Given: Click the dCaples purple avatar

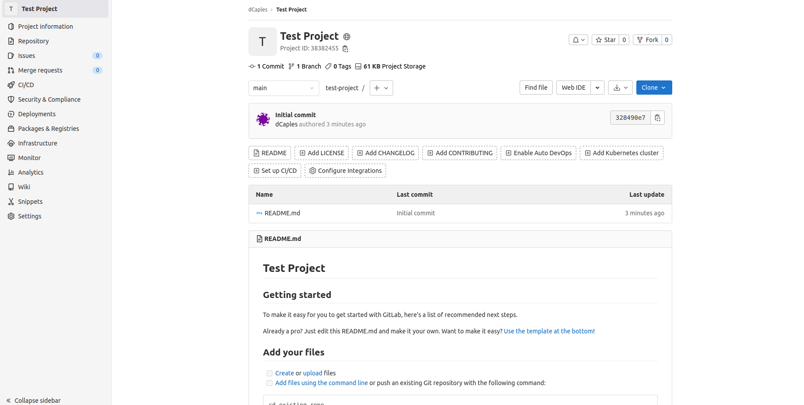Looking at the screenshot, I should click(263, 119).
